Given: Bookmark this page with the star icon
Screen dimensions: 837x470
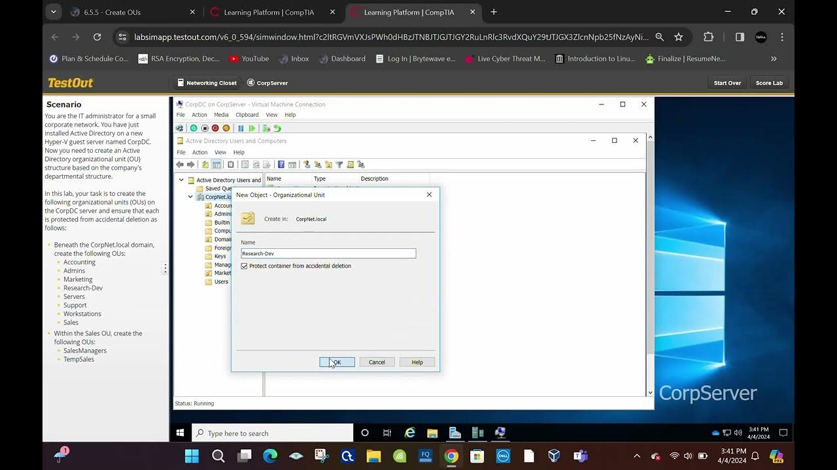Looking at the screenshot, I should click(679, 37).
